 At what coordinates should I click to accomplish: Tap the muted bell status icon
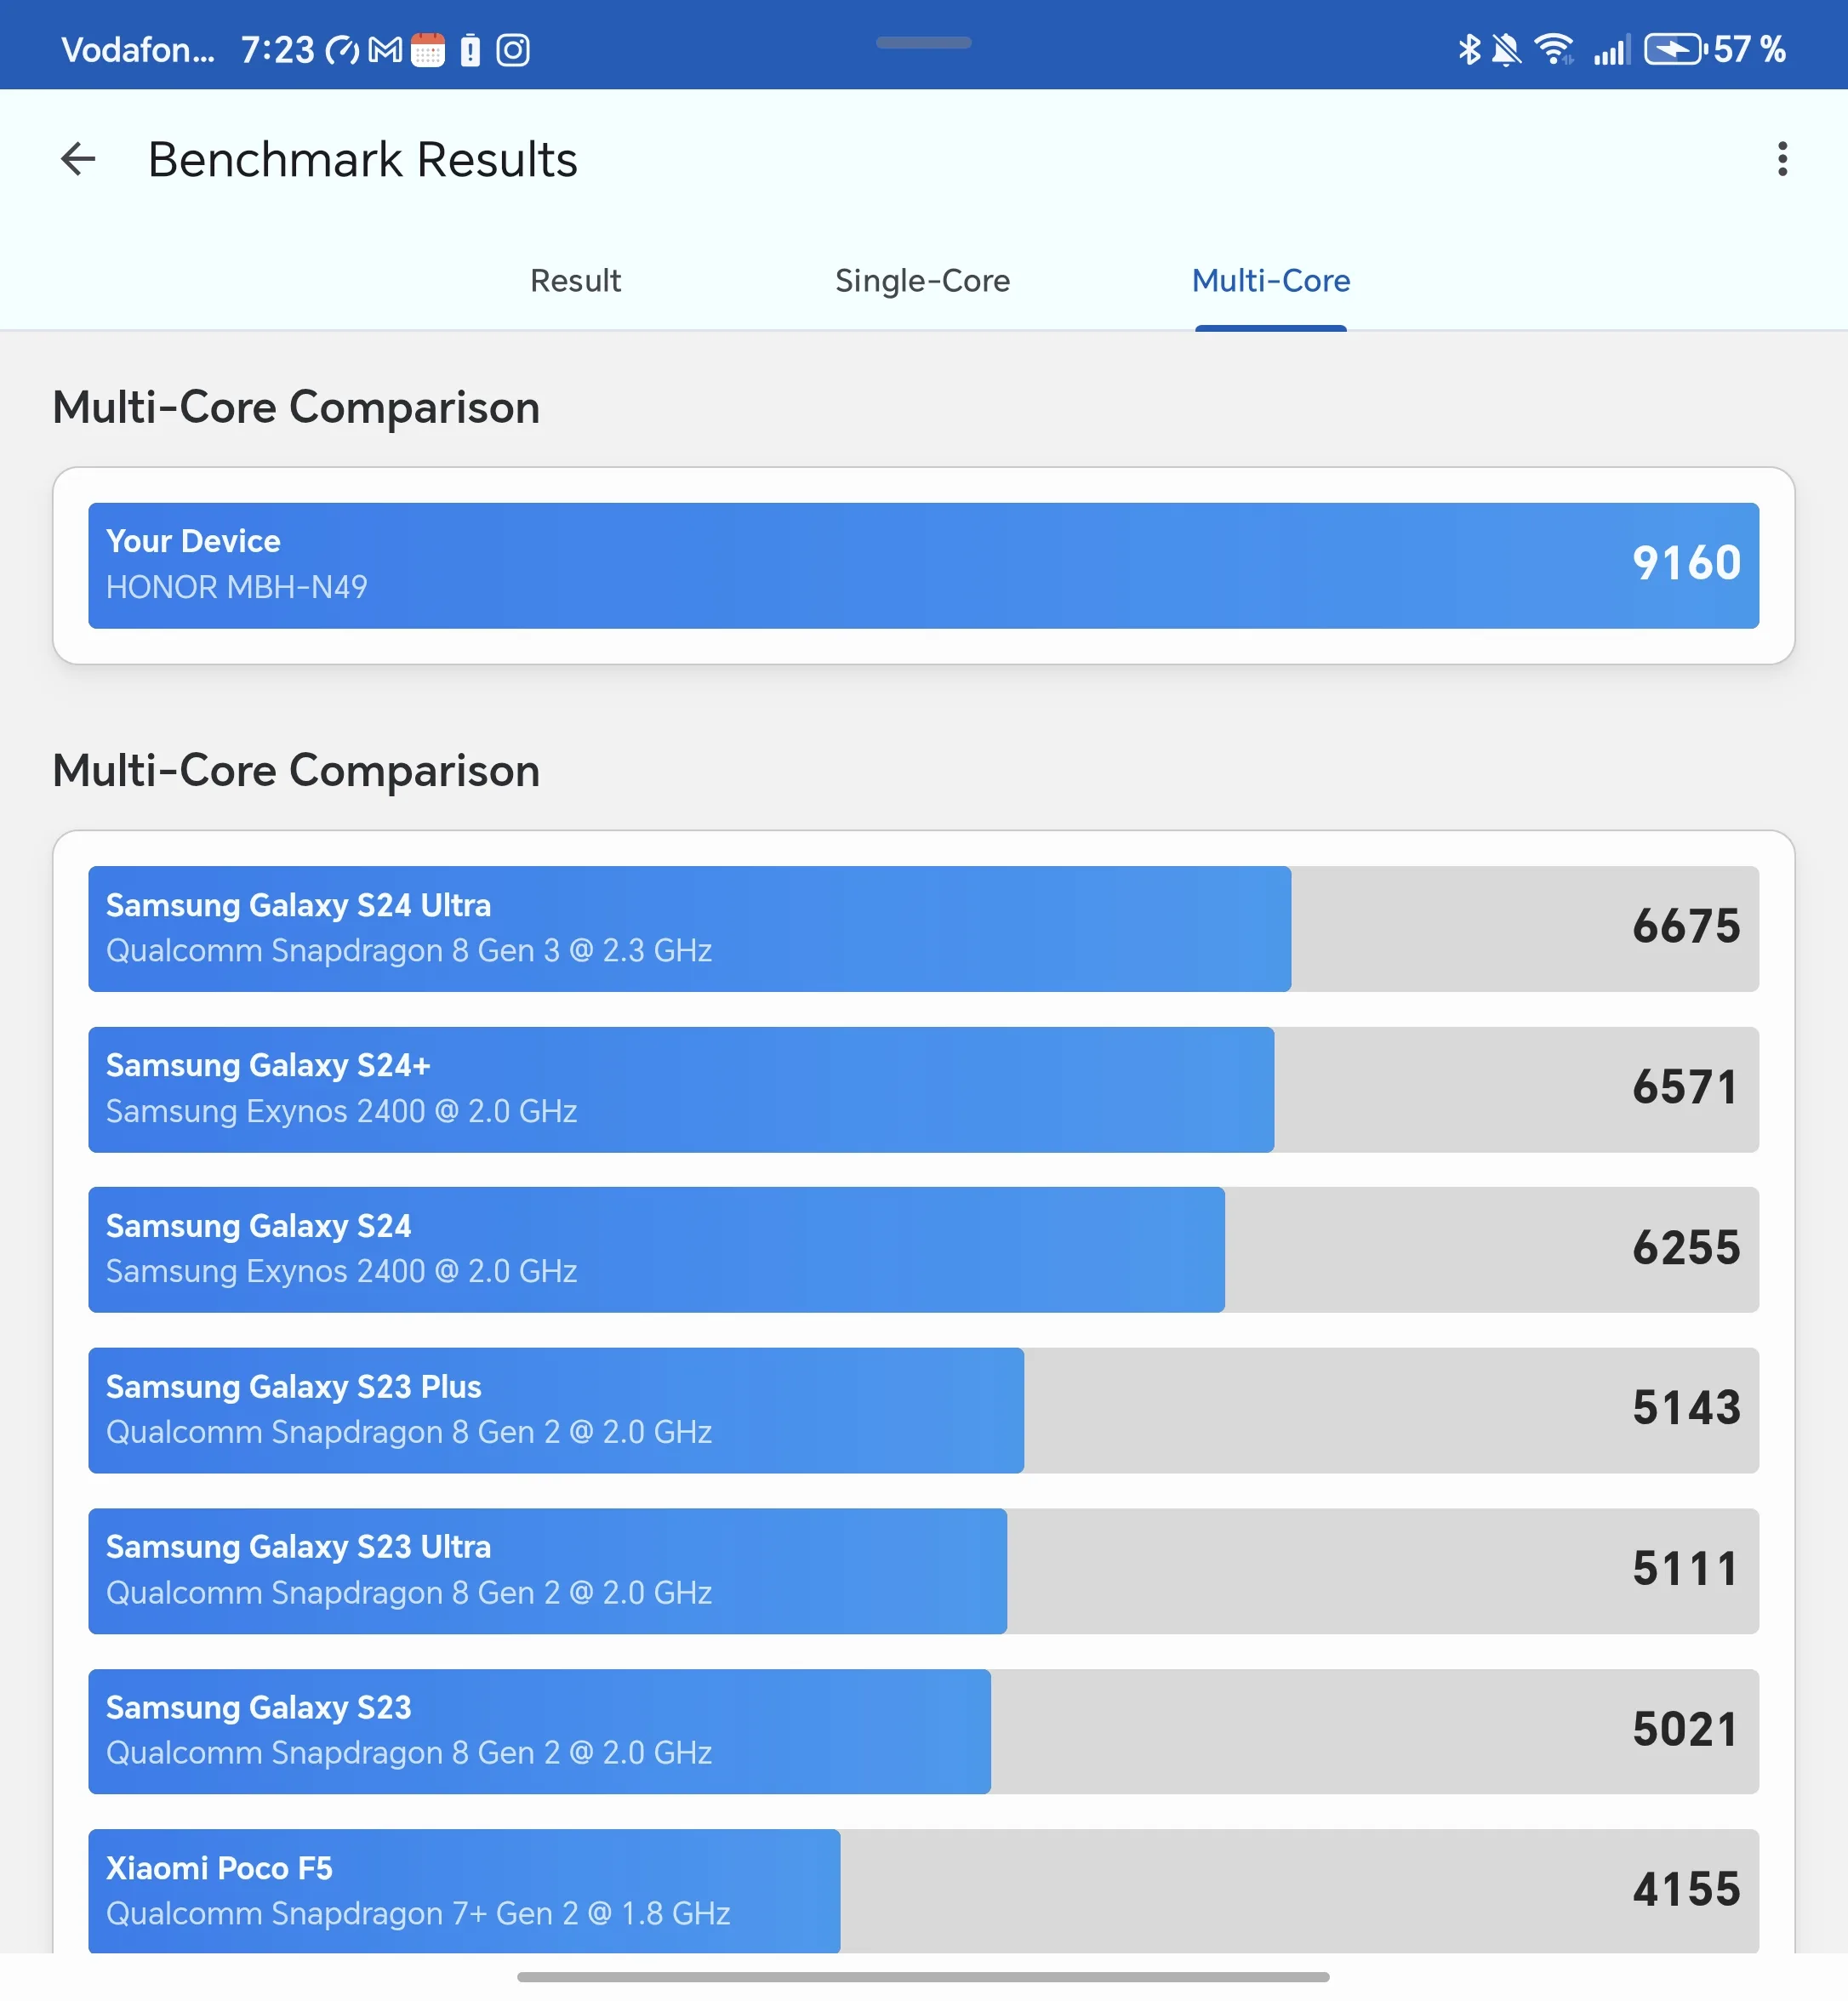pos(1505,49)
